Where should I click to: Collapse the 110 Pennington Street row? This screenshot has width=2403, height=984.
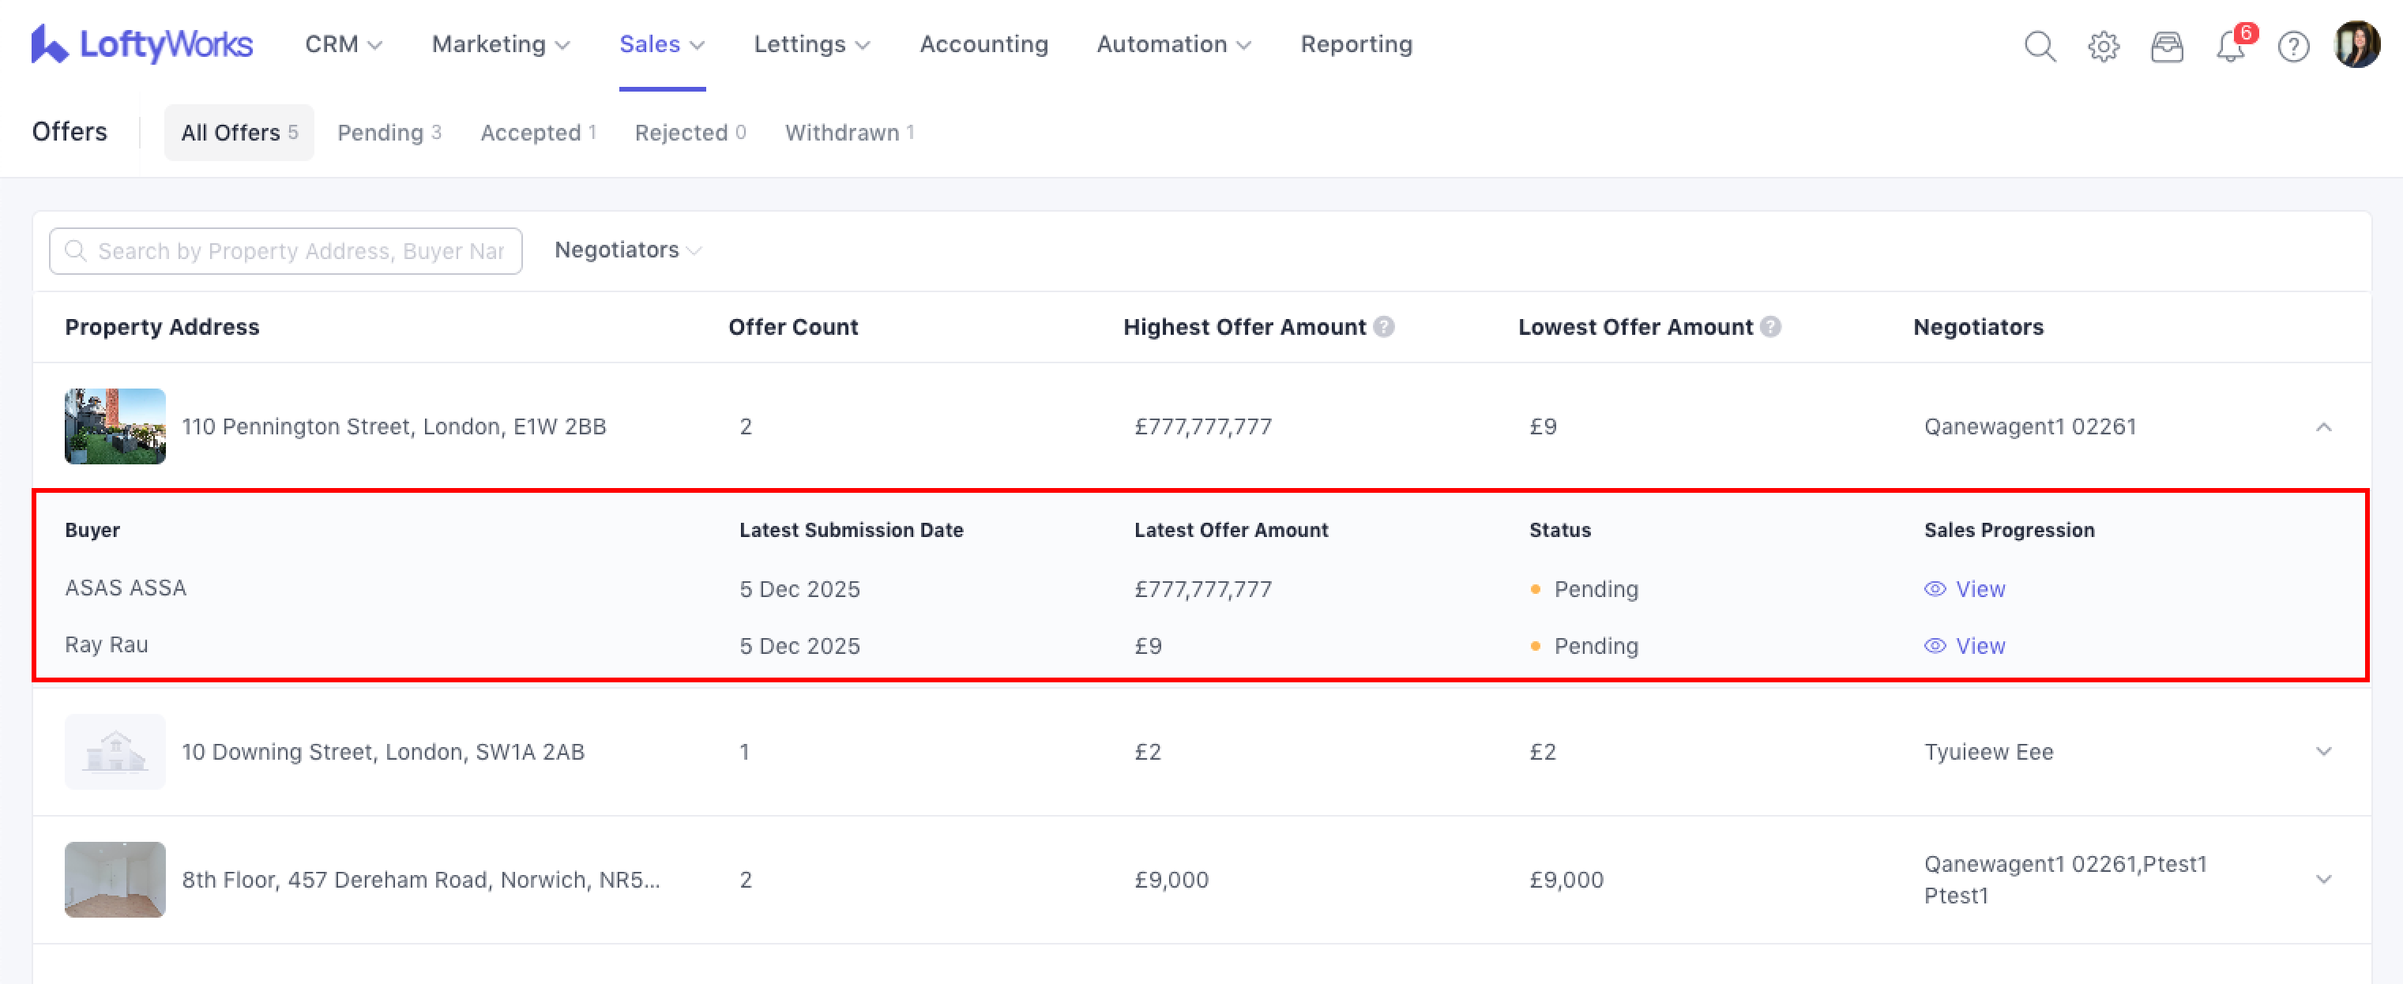[2322, 427]
